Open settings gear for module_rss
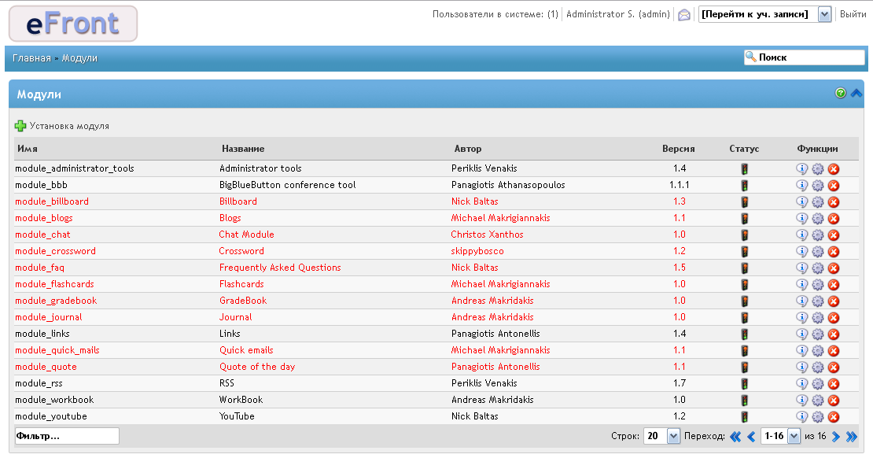The height and width of the screenshot is (458, 873). tap(818, 384)
